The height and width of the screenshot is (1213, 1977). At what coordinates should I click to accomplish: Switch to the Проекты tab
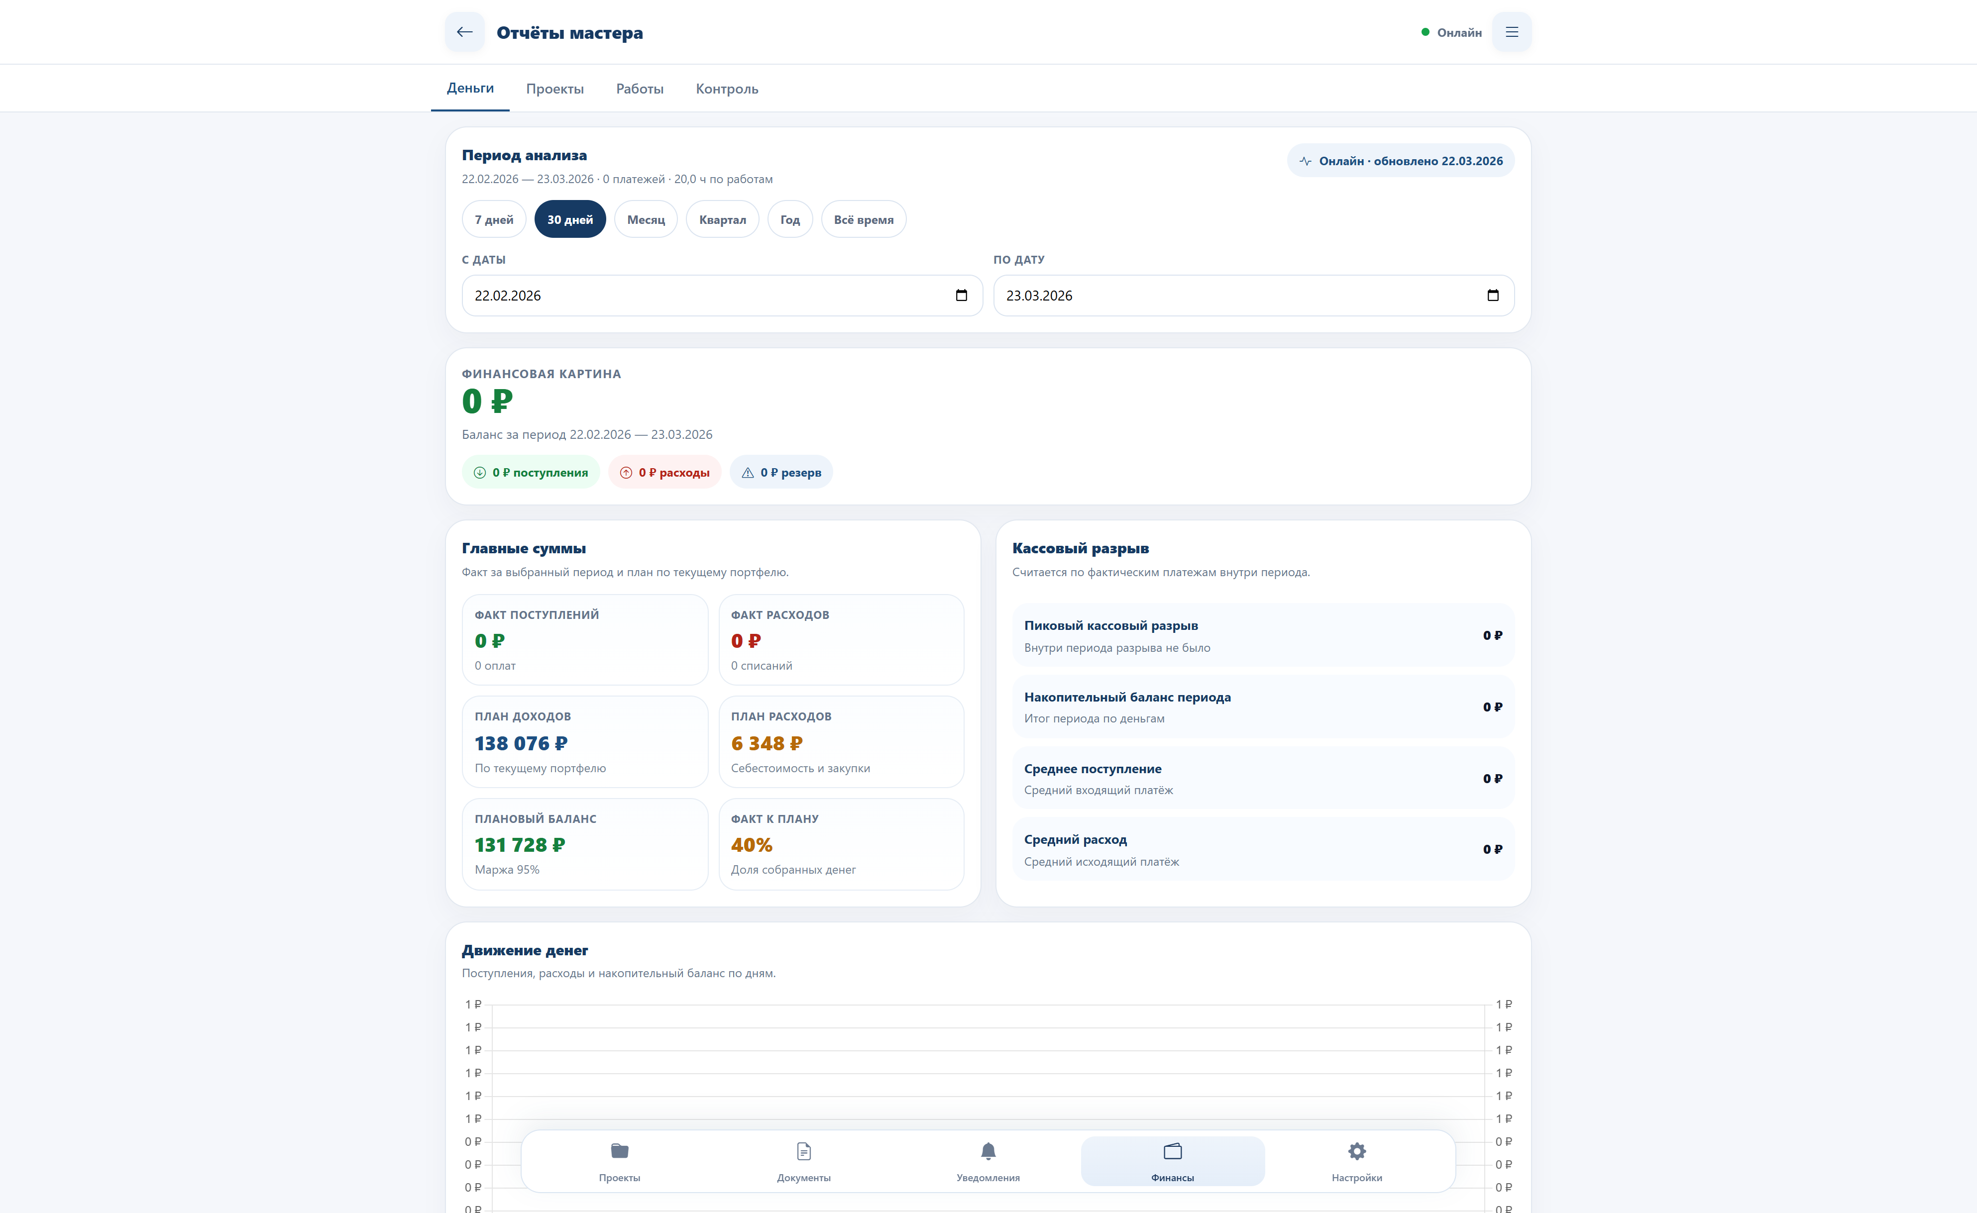(x=554, y=89)
